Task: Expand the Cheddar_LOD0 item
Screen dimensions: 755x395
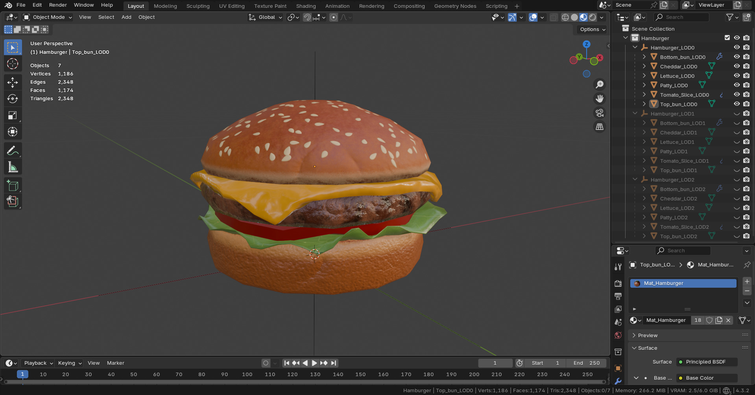Action: point(644,66)
